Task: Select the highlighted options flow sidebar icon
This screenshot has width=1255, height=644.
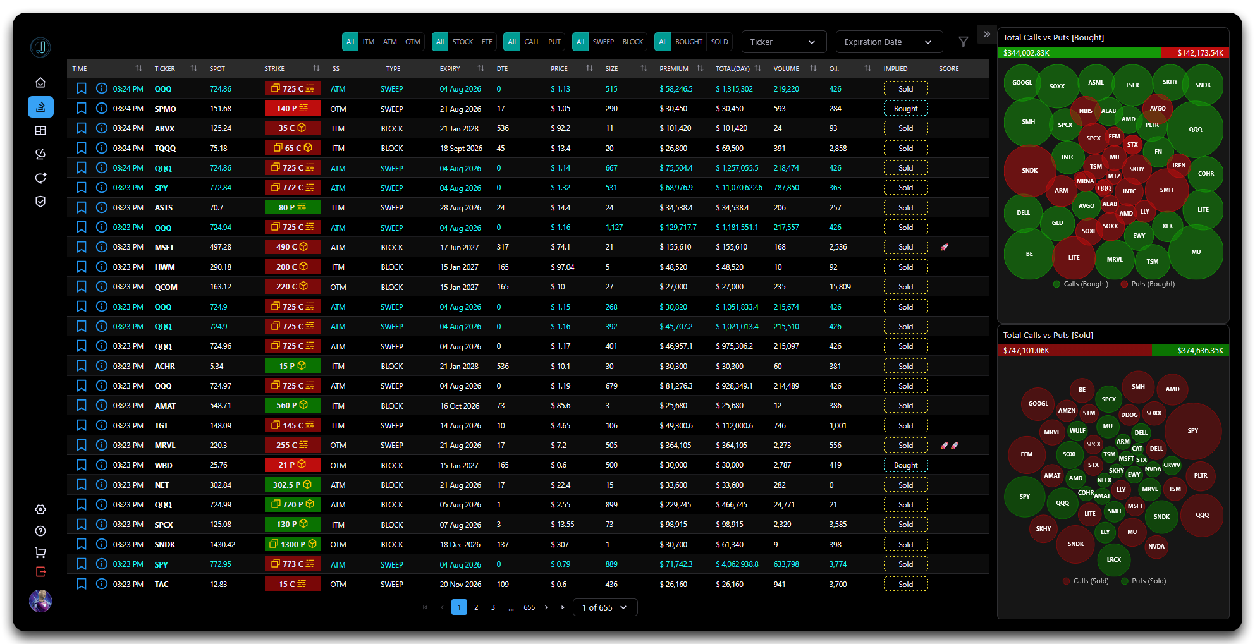Action: pyautogui.click(x=40, y=107)
